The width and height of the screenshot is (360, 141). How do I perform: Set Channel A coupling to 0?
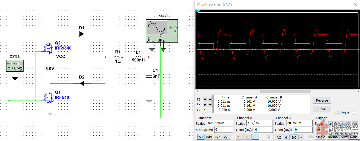point(247,137)
